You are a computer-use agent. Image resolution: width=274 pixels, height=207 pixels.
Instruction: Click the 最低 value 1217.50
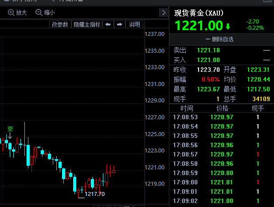pyautogui.click(x=258, y=90)
